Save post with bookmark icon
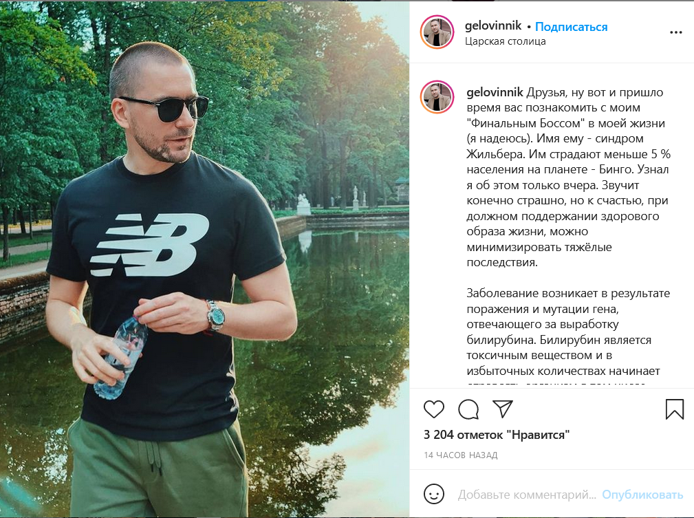Screen dimensions: 694x518 pos(675,409)
